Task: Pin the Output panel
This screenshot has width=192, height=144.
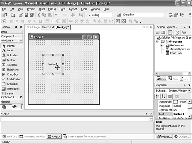Action: click(x=146, y=113)
